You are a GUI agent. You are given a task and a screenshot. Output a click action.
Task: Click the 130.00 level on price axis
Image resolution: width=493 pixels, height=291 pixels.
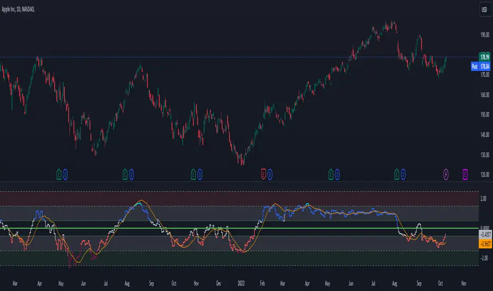(x=484, y=154)
